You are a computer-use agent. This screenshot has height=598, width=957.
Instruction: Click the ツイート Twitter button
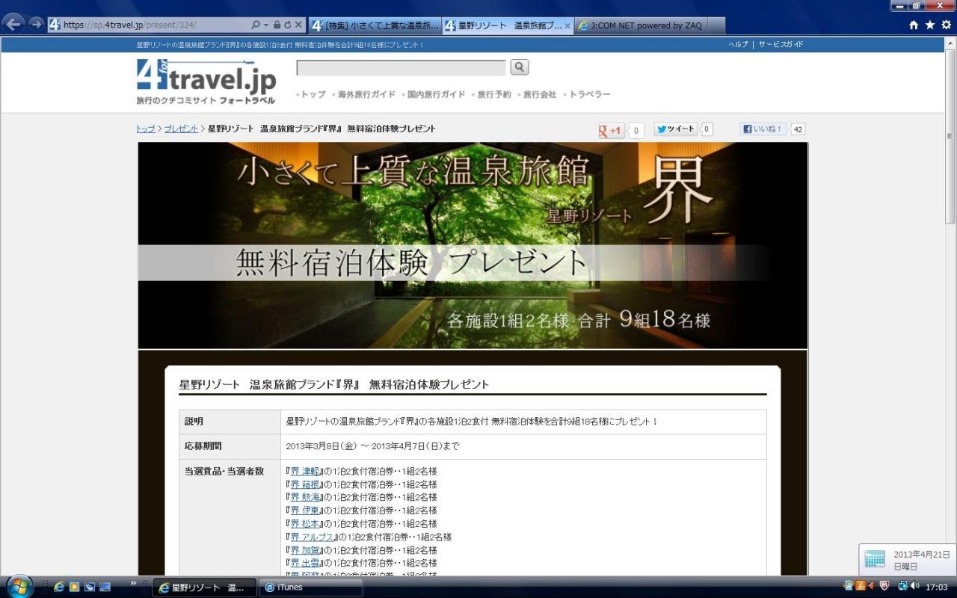pyautogui.click(x=676, y=129)
